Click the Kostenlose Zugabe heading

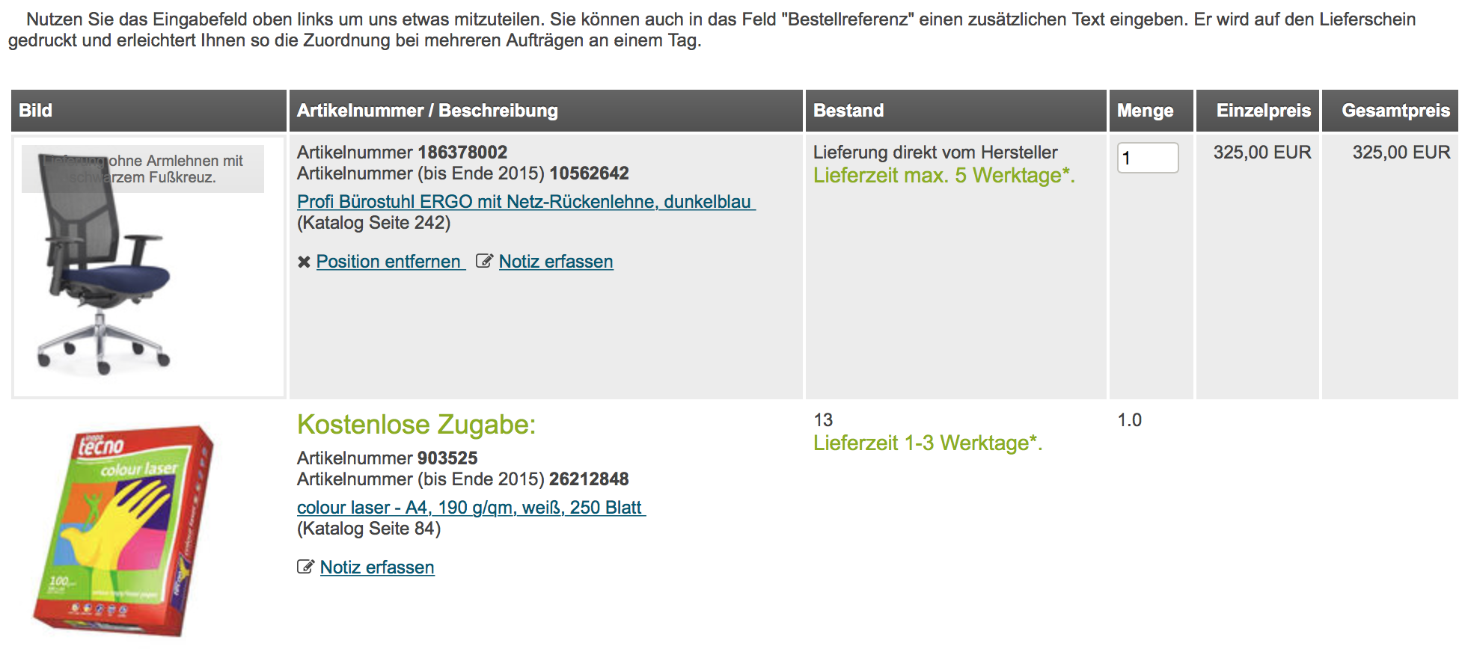pos(416,425)
